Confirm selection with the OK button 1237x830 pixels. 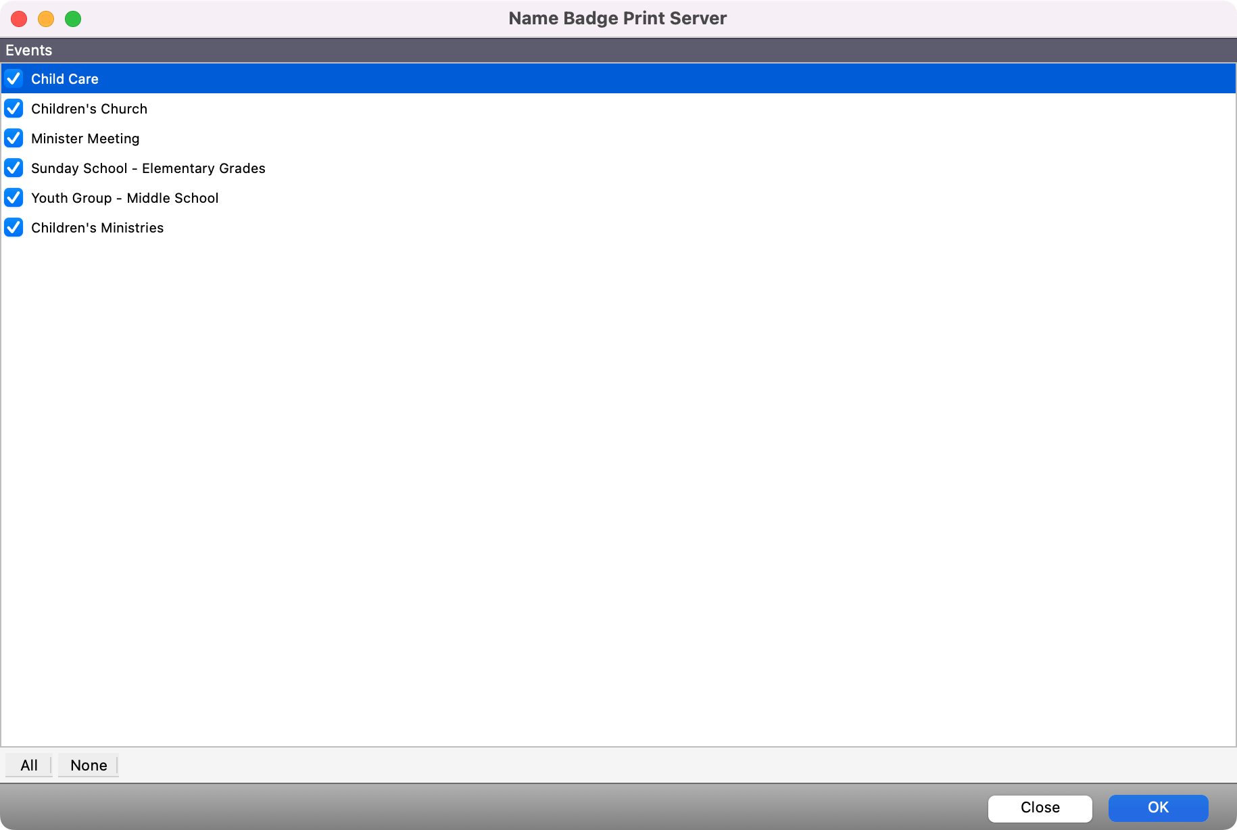coord(1158,808)
